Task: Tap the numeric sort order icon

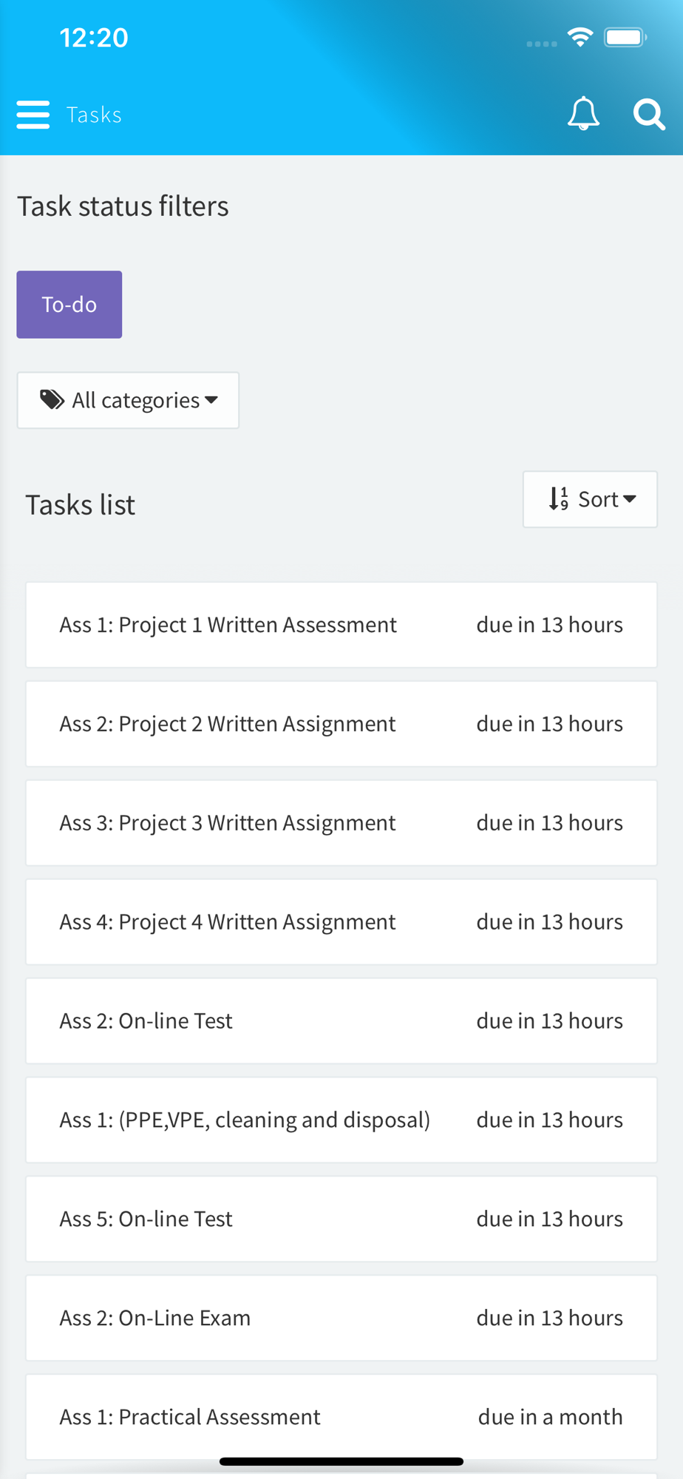Action: pos(559,499)
